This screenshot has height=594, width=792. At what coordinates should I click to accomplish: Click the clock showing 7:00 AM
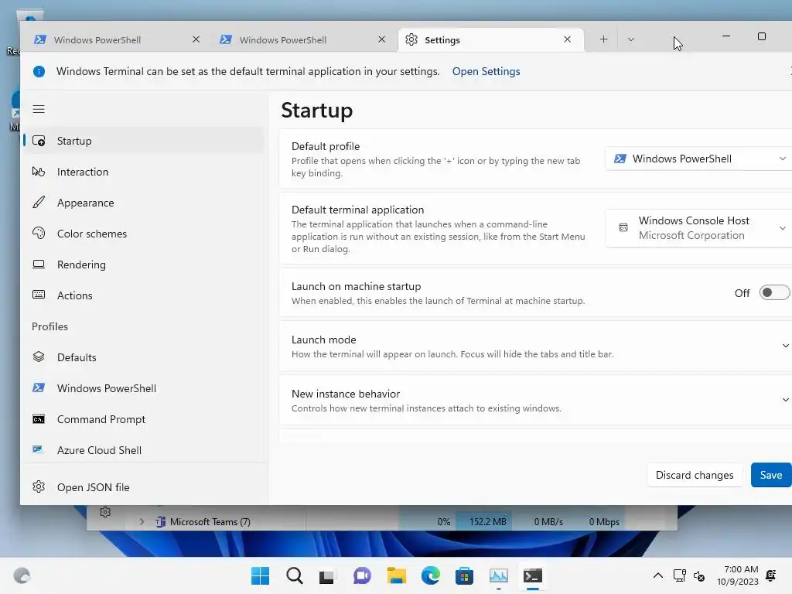(x=741, y=569)
